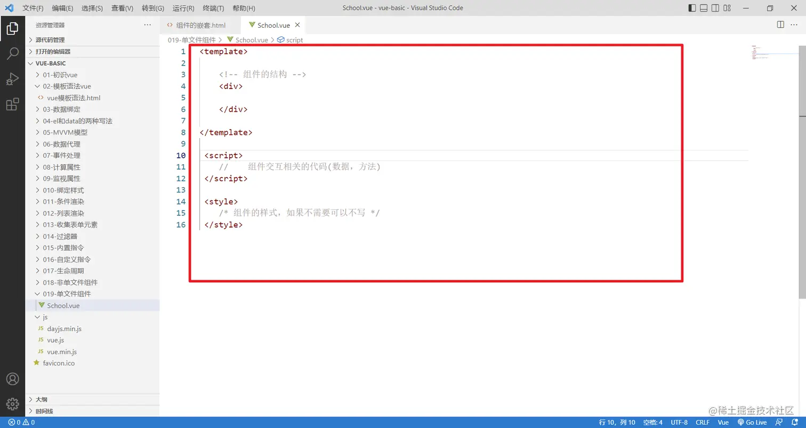Split the editor to the right
806x428 pixels.
click(780, 25)
